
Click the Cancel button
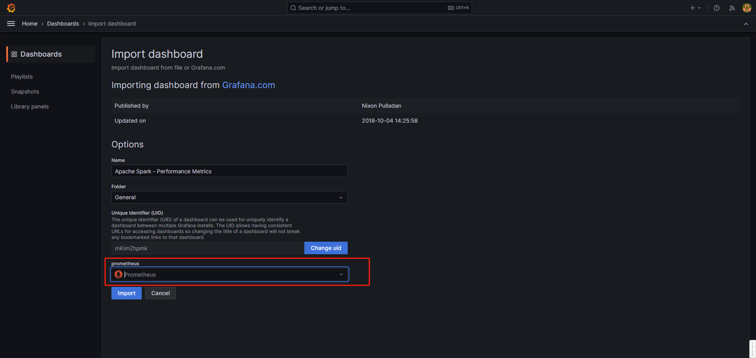tap(161, 293)
